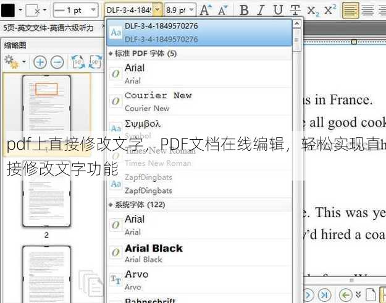Select left text alignment

351,11
